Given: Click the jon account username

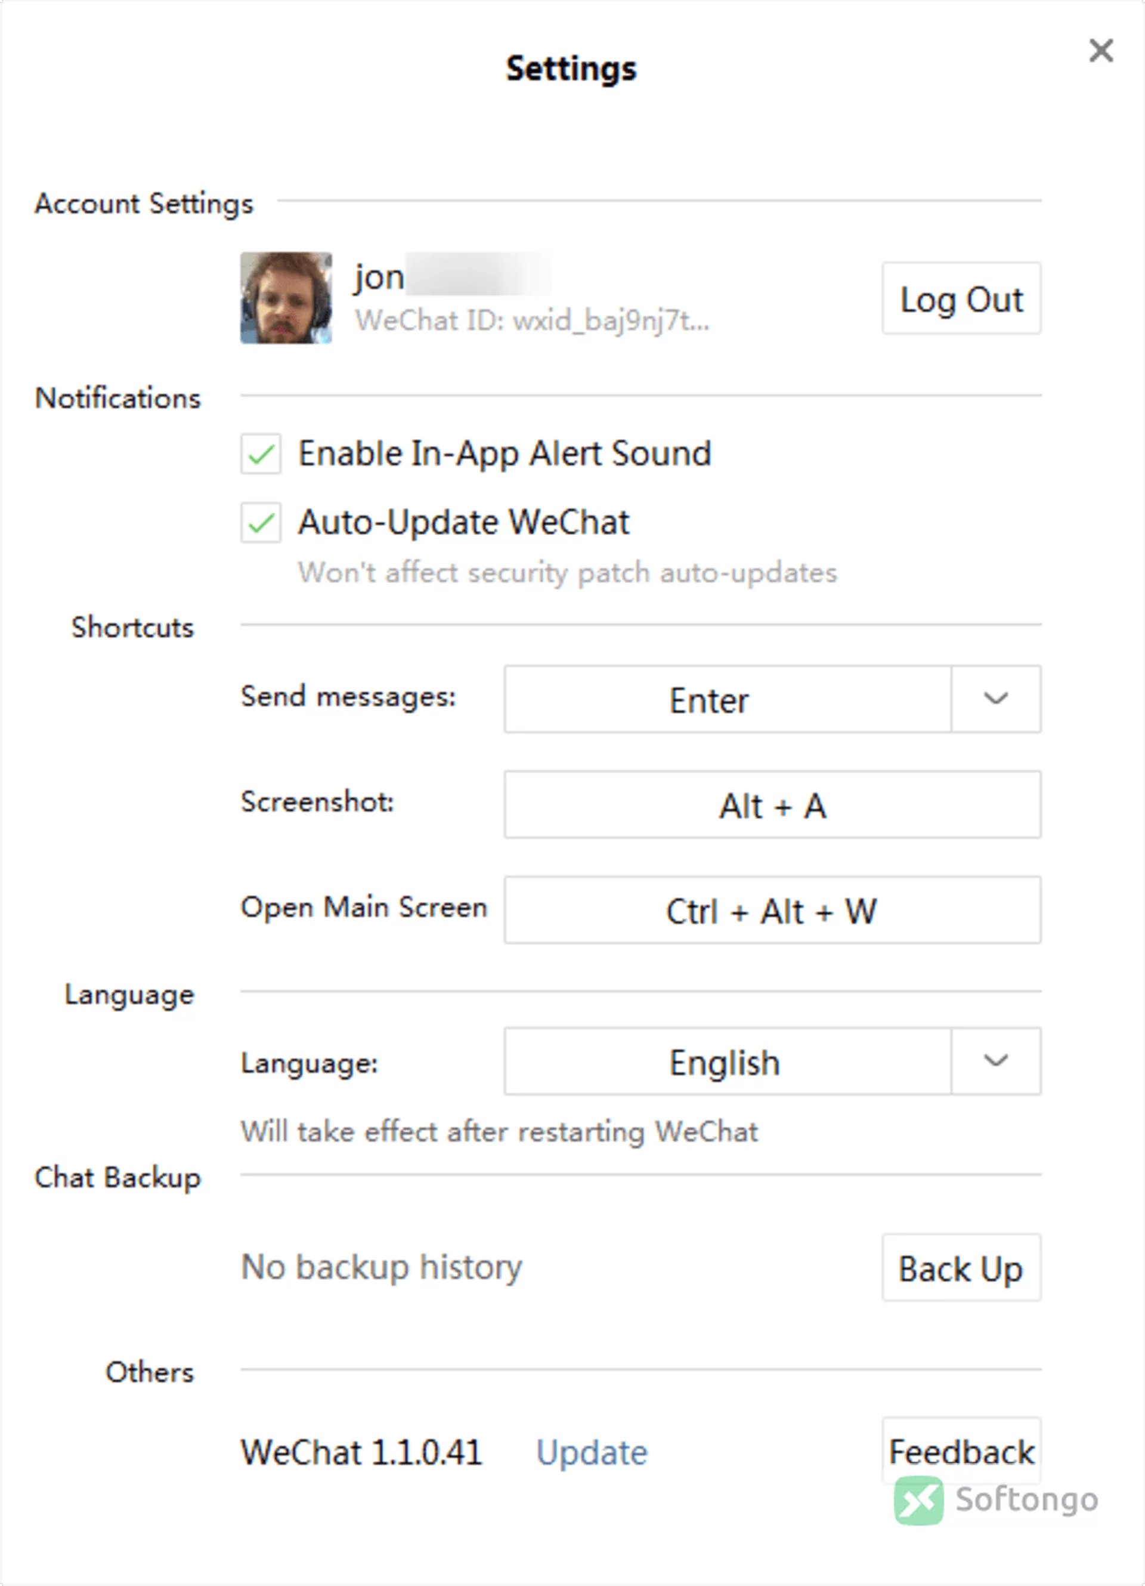Looking at the screenshot, I should pyautogui.click(x=379, y=278).
